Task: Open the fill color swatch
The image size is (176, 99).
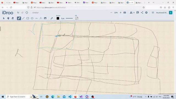Action: (x=77, y=18)
